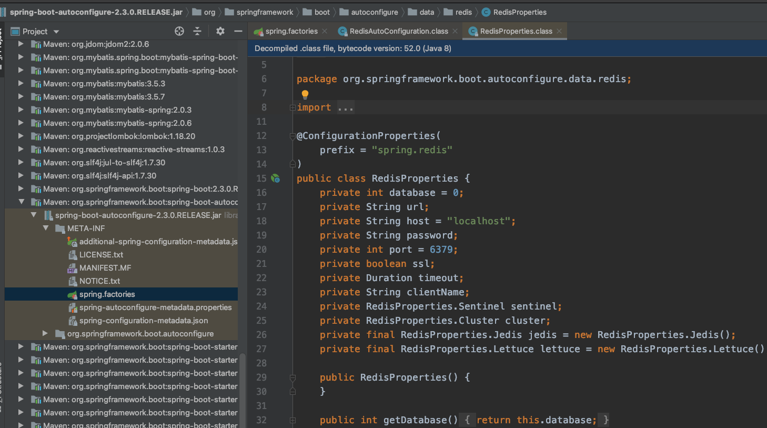
Task: Close the RedisAutoConfiguration.class tab
Action: tap(455, 31)
